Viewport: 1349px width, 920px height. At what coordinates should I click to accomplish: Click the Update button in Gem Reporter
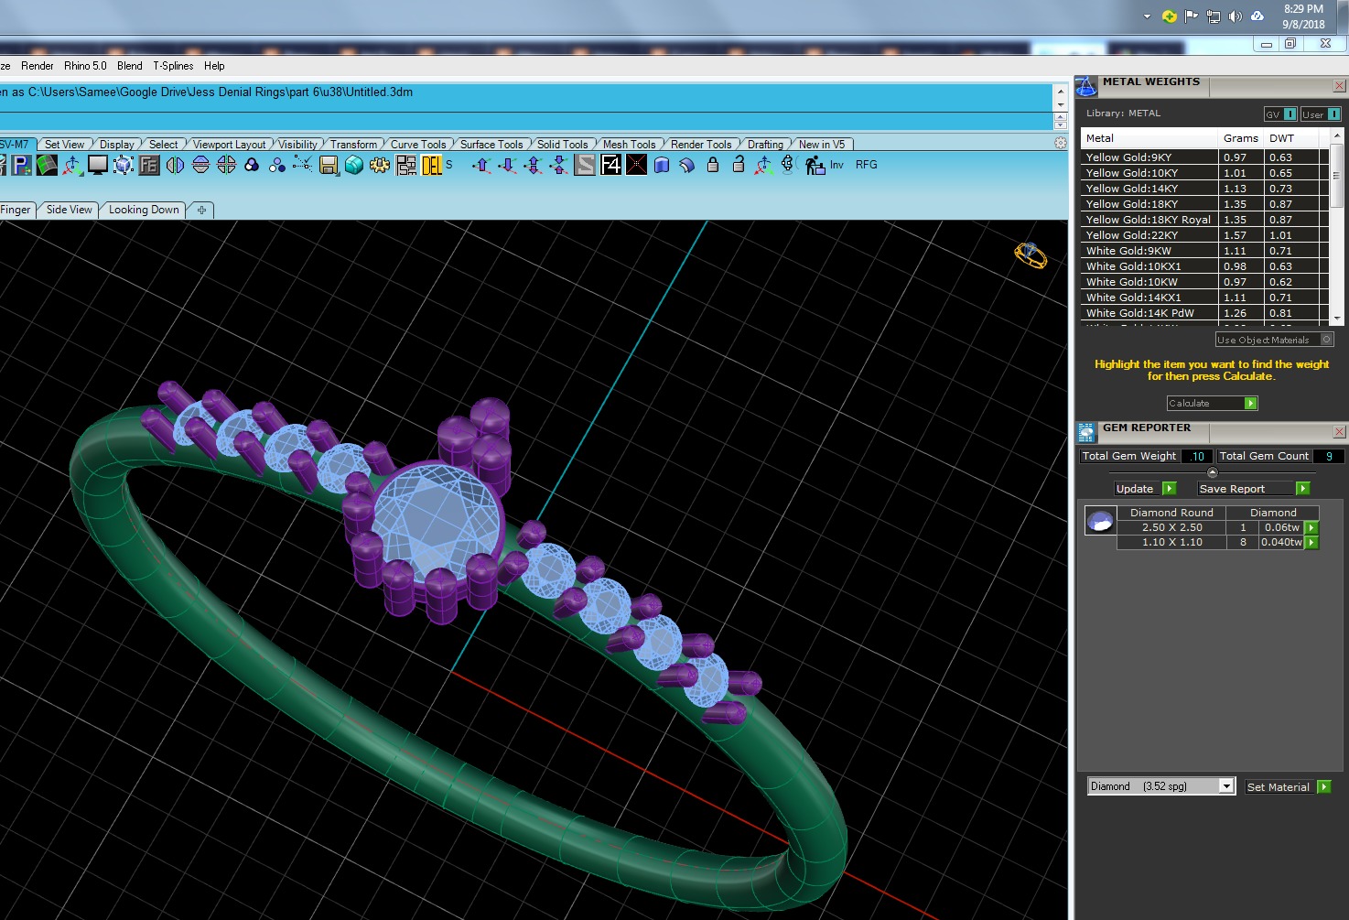pos(1144,489)
